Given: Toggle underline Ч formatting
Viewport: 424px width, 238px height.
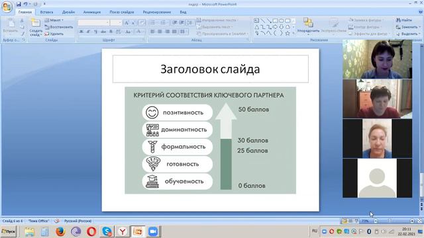Looking at the screenshot, I should [x=95, y=32].
